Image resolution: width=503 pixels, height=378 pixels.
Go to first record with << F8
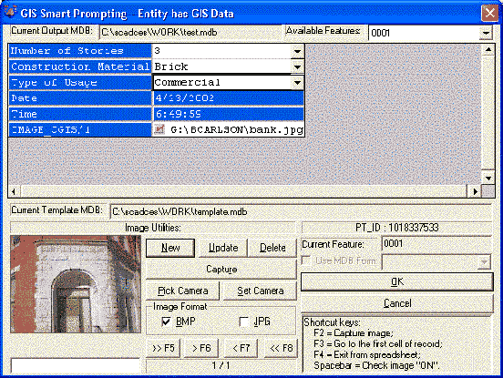pyautogui.click(x=281, y=348)
